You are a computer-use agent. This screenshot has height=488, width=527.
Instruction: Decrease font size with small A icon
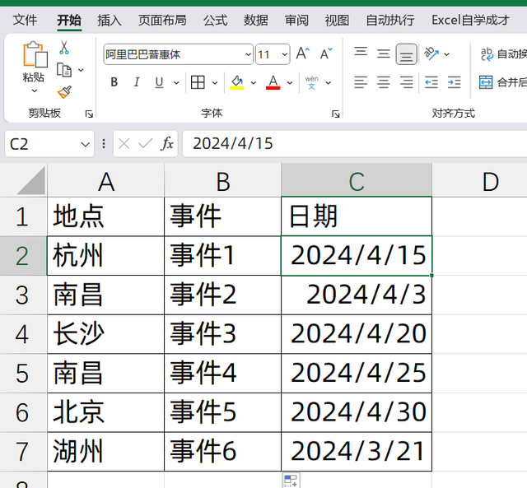coord(326,53)
